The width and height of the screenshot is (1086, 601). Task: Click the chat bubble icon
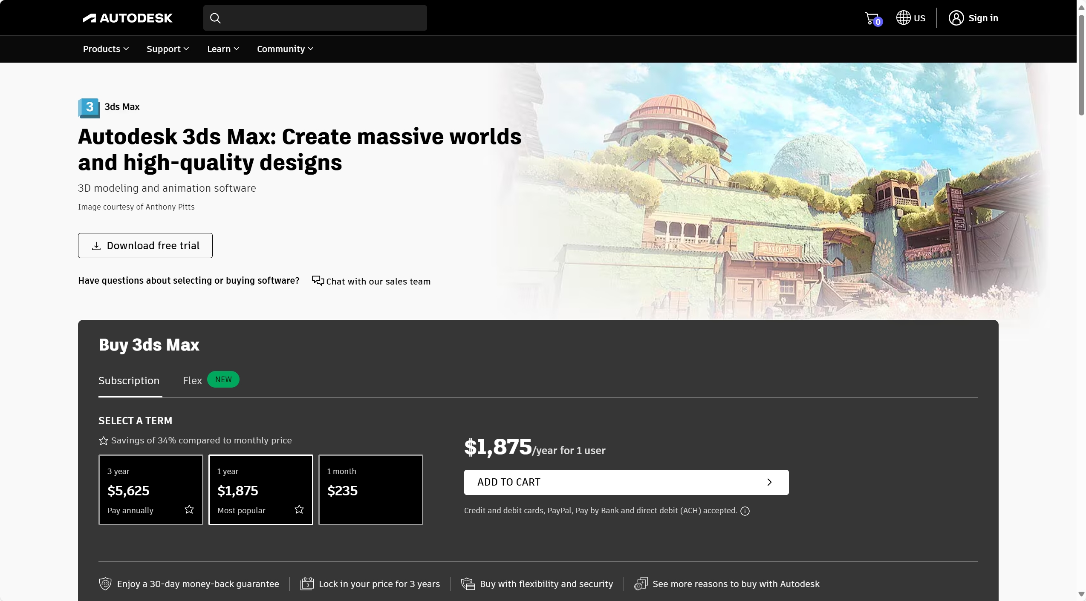(318, 281)
